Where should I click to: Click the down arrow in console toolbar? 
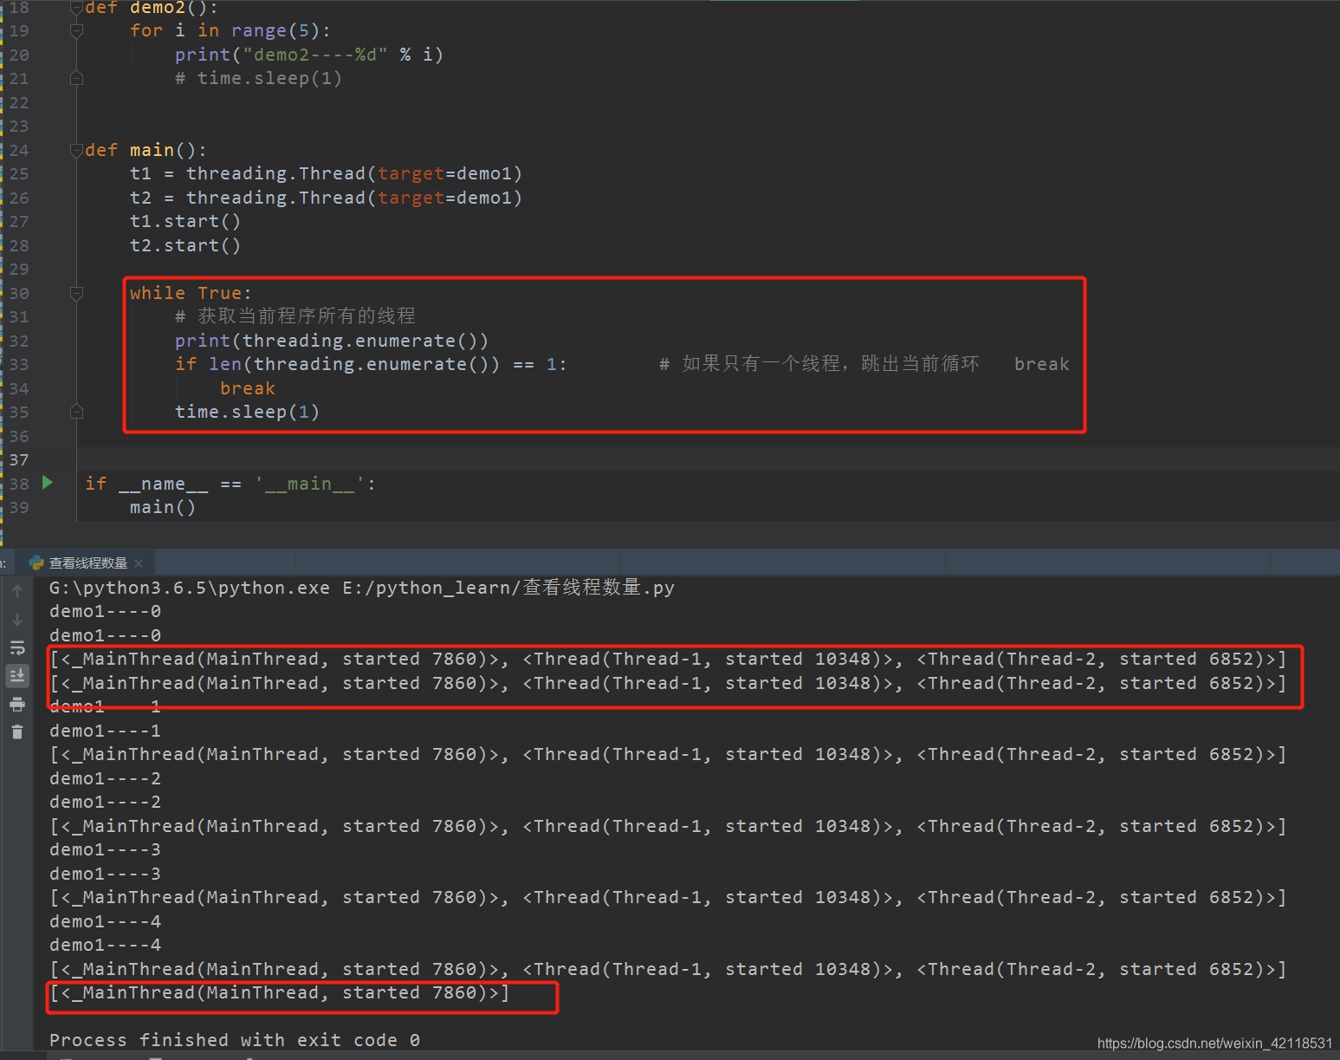coord(17,620)
